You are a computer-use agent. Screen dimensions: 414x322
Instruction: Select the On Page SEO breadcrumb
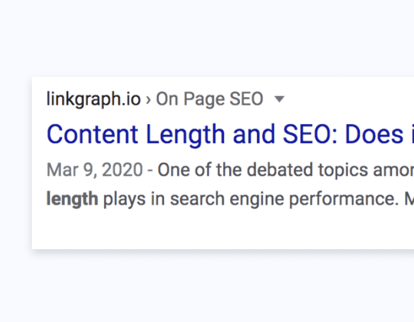coord(209,99)
